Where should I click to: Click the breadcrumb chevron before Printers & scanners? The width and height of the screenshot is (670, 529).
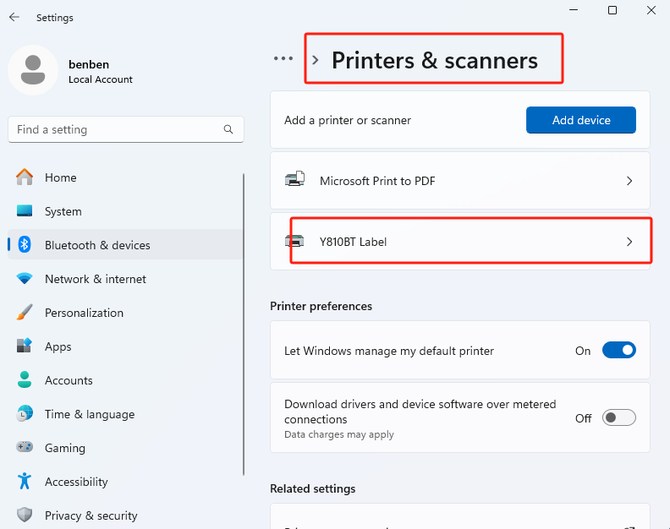pos(316,60)
